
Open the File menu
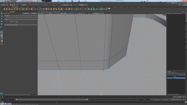[x=1, y=3]
